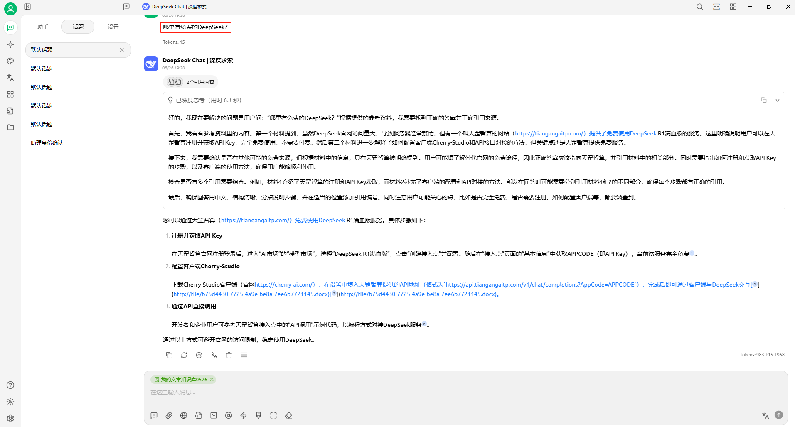
Task: Toggle web search globe icon
Action: click(x=184, y=415)
